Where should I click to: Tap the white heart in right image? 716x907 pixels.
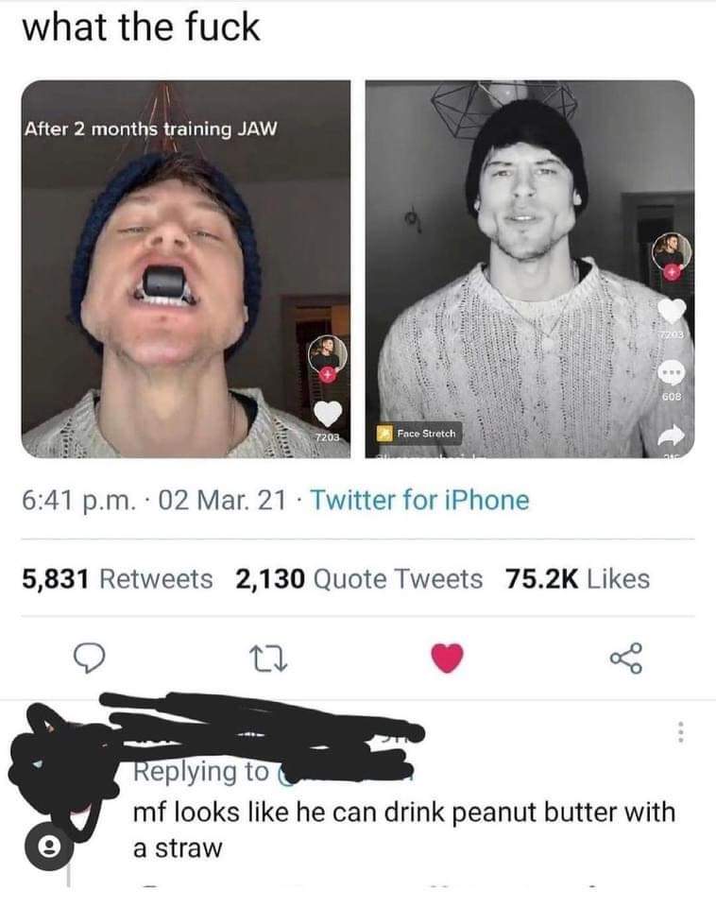(x=672, y=311)
